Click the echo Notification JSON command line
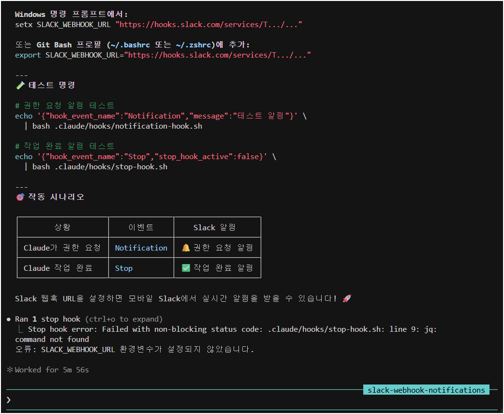The image size is (504, 414). pyautogui.click(x=161, y=116)
